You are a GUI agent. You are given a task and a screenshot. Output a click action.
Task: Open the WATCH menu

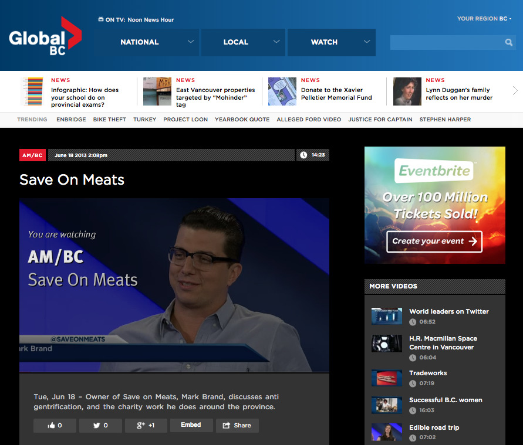(332, 42)
